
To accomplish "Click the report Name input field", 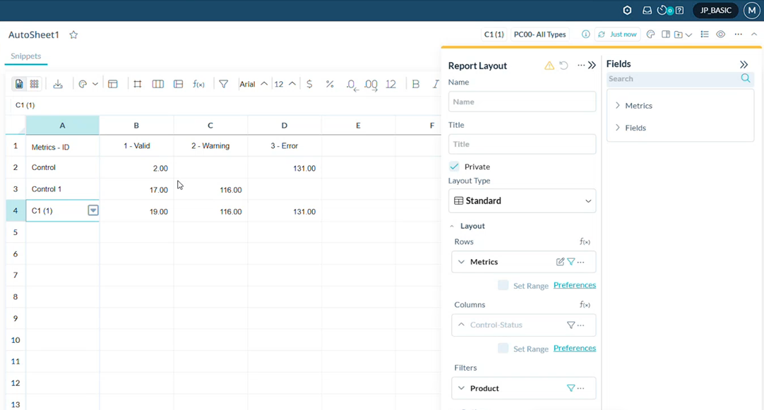I will (x=522, y=102).
